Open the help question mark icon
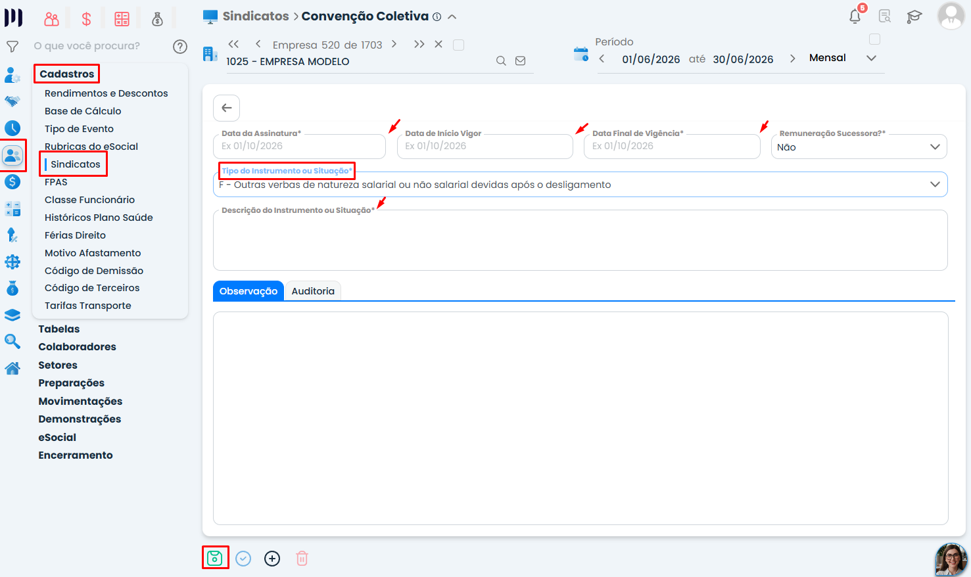Viewport: 971px width, 577px height. (x=180, y=47)
